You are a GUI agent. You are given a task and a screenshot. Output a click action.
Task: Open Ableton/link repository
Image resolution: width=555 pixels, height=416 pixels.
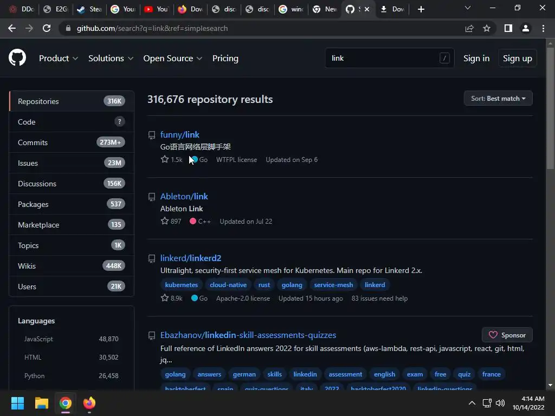tap(184, 196)
